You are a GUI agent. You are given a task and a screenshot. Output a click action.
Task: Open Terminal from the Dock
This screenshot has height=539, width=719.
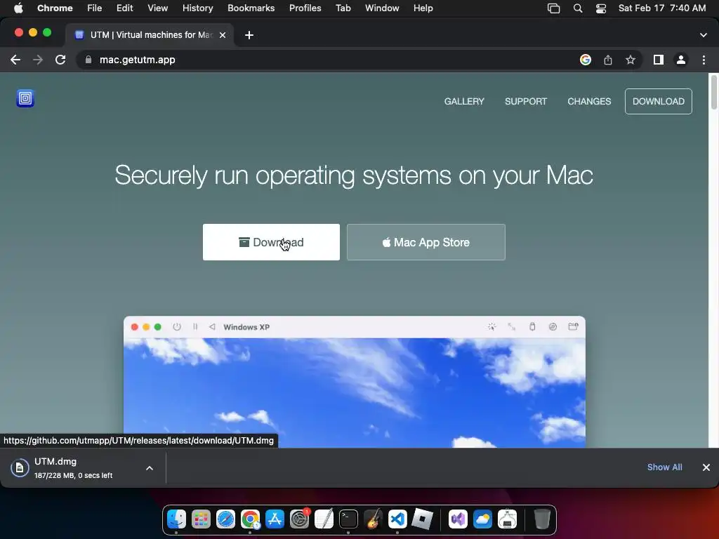pyautogui.click(x=348, y=519)
